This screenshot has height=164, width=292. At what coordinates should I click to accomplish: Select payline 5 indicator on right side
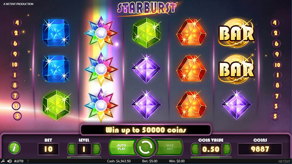(x=275, y=116)
